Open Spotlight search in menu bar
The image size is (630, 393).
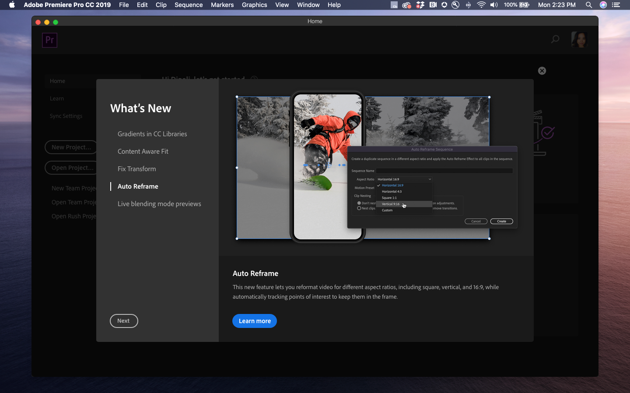pos(589,5)
